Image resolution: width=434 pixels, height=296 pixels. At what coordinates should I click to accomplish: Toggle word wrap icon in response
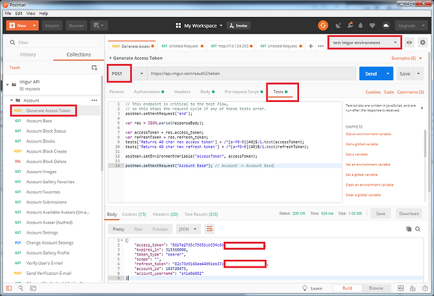point(210,229)
